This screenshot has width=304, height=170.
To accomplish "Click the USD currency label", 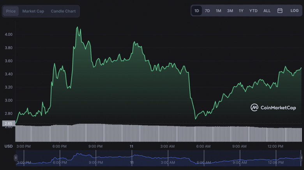I will pyautogui.click(x=9, y=146).
